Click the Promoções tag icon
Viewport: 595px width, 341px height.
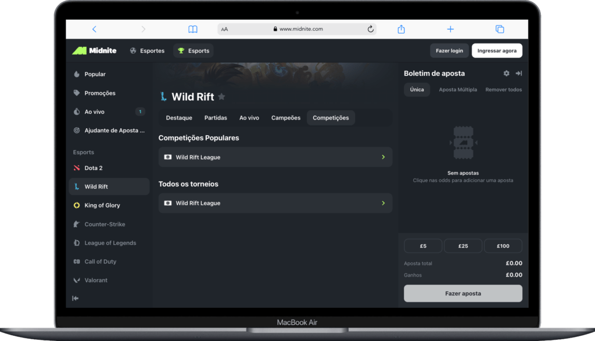77,93
